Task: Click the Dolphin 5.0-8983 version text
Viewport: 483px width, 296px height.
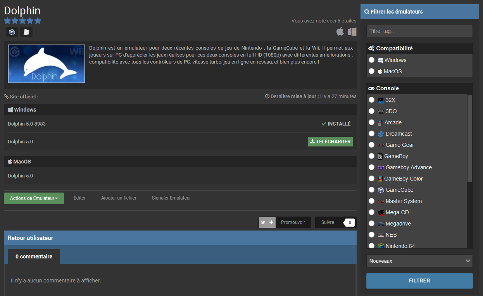Action: 27,124
